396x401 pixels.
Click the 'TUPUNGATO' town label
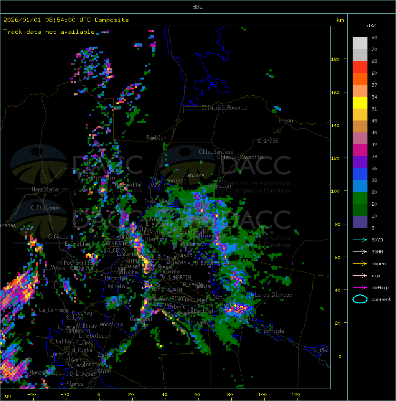click(77, 331)
